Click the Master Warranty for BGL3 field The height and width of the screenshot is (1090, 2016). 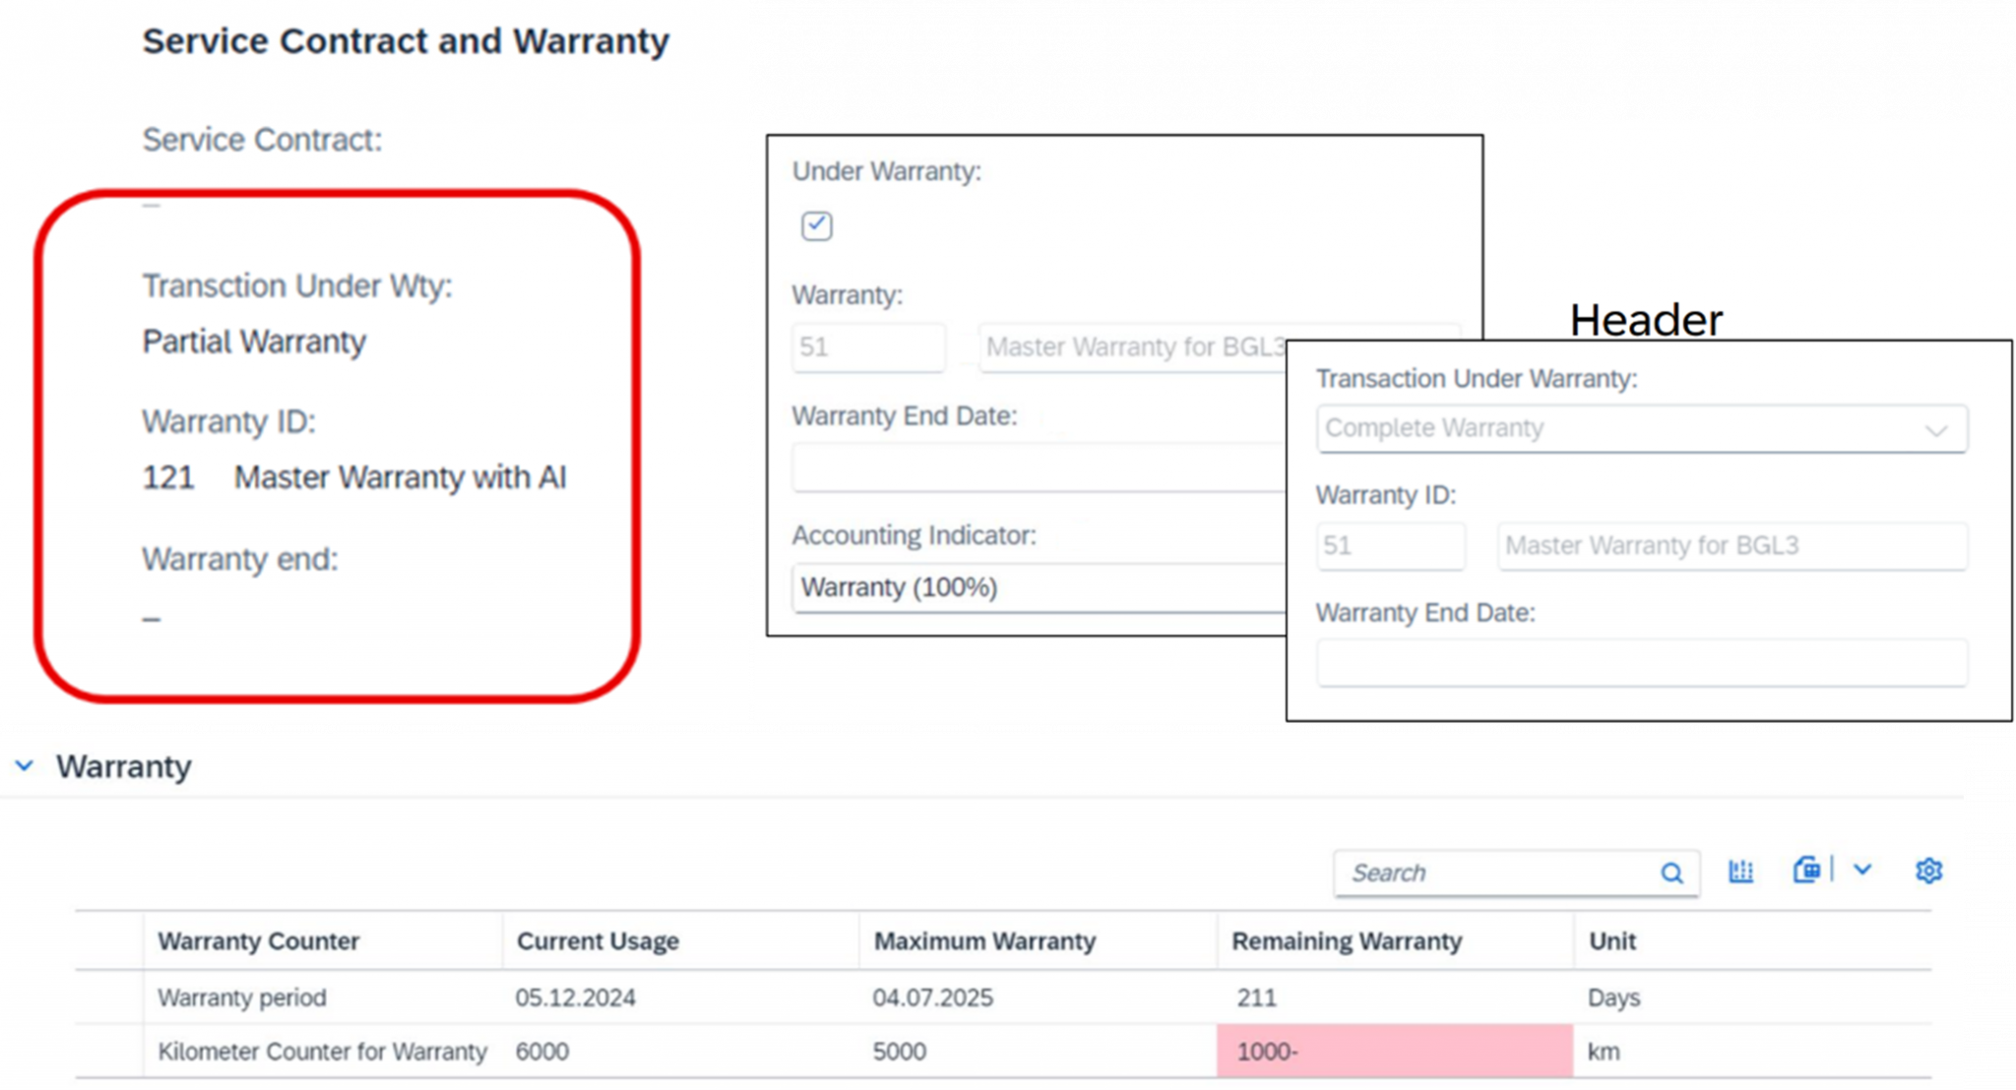point(1731,546)
